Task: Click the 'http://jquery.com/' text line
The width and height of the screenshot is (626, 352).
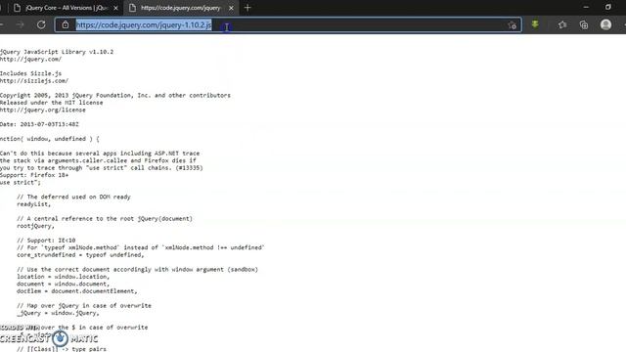Action: [x=30, y=59]
